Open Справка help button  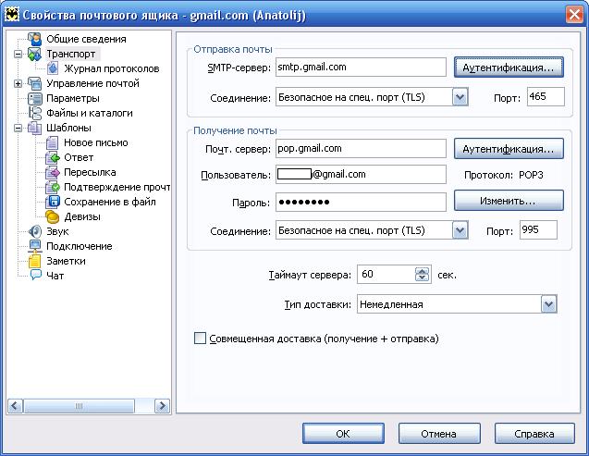pyautogui.click(x=534, y=434)
